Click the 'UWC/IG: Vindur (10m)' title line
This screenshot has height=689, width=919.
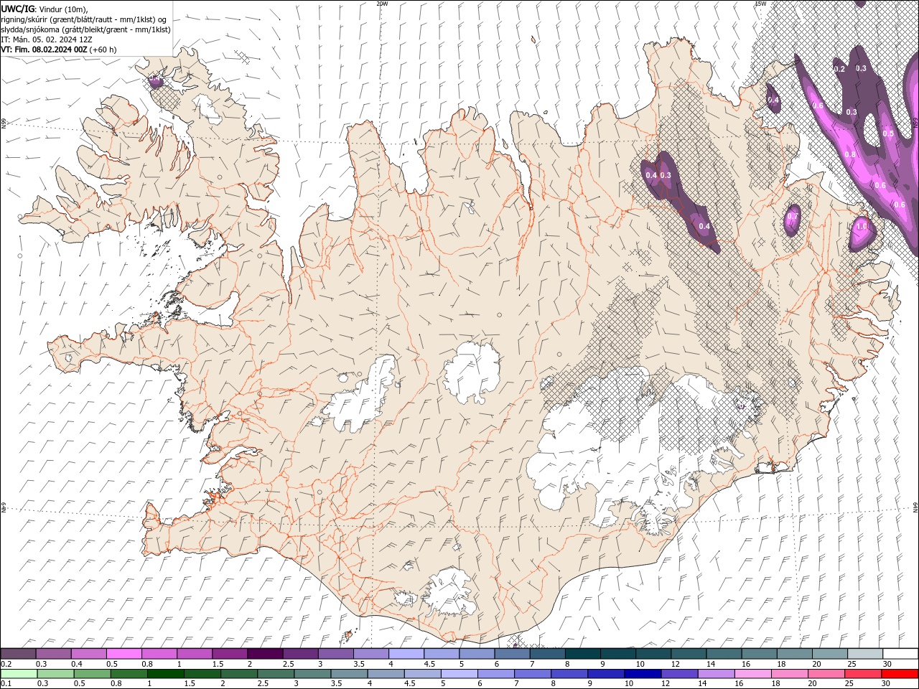pyautogui.click(x=45, y=9)
